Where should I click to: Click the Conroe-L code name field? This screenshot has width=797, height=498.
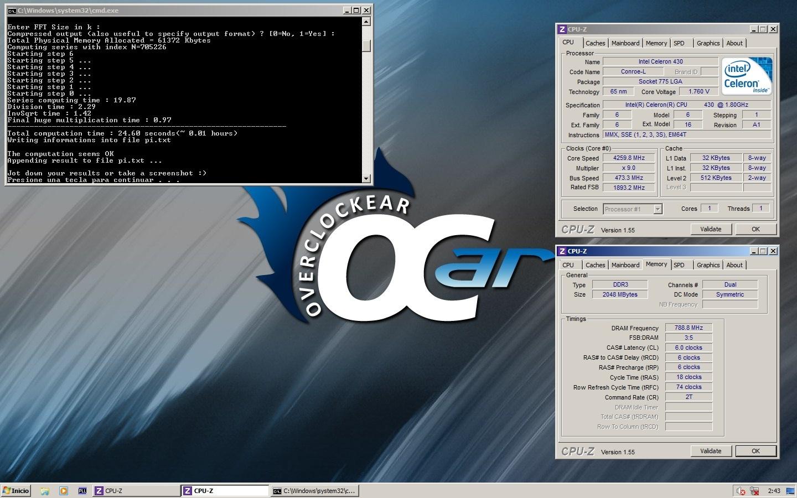(x=633, y=72)
